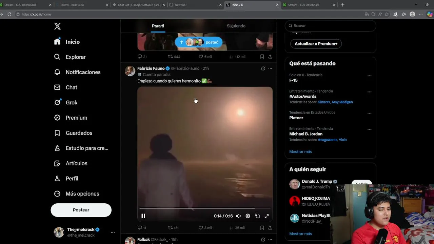The image size is (434, 244).
Task: Like Fabrizio Fauno post with 3 mil likes
Action: pyautogui.click(x=205, y=228)
